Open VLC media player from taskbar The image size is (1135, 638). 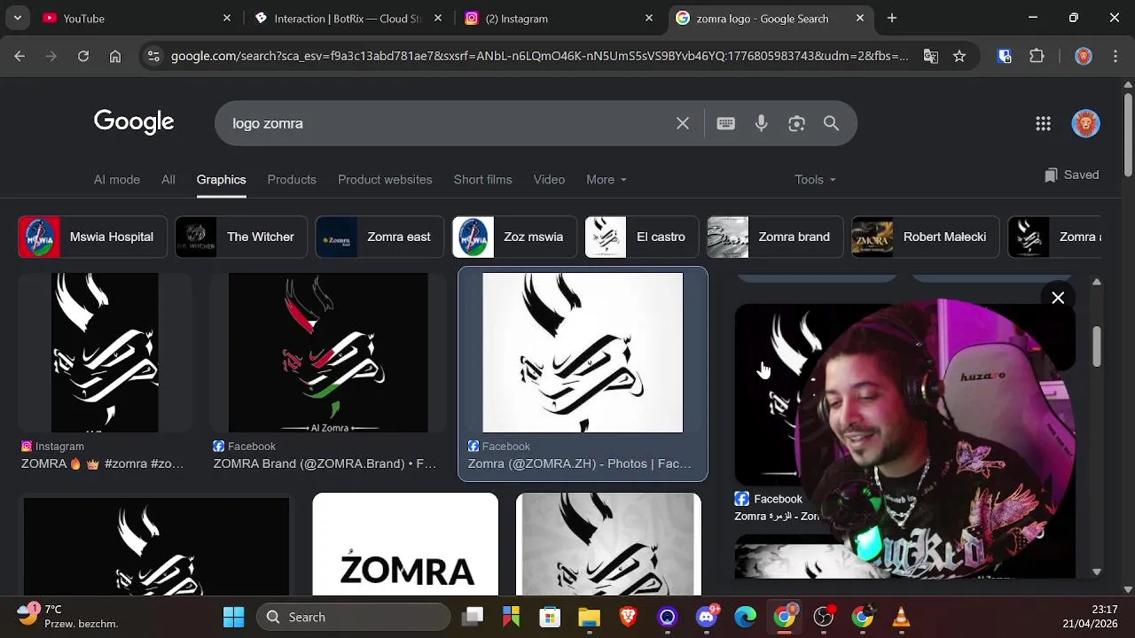(901, 617)
